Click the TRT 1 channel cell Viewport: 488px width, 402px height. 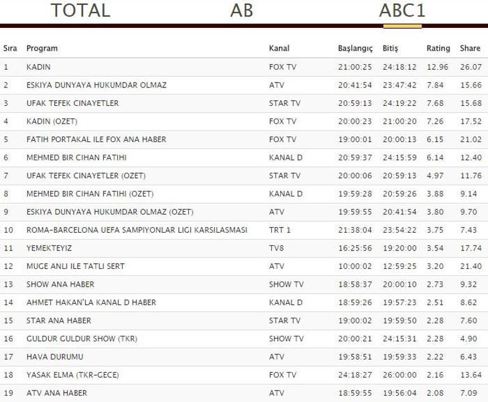pyautogui.click(x=279, y=230)
